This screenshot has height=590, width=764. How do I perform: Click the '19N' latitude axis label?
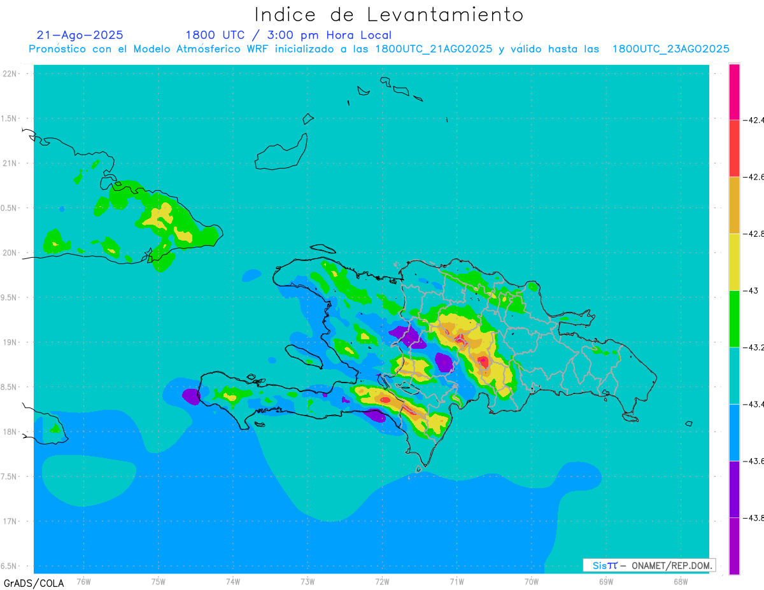(x=10, y=342)
